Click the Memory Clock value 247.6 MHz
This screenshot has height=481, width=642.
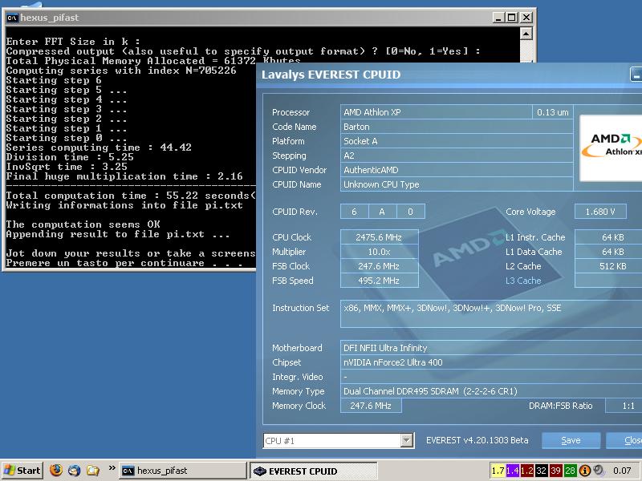371,406
